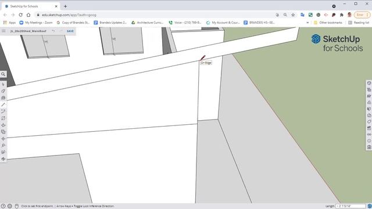Open the search tool in SketchUp
This screenshot has height=209, width=372.
click(3, 74)
